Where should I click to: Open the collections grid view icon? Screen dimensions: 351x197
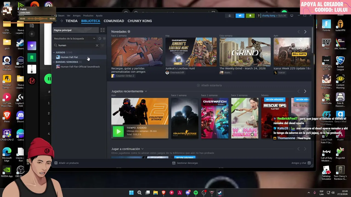point(103,30)
